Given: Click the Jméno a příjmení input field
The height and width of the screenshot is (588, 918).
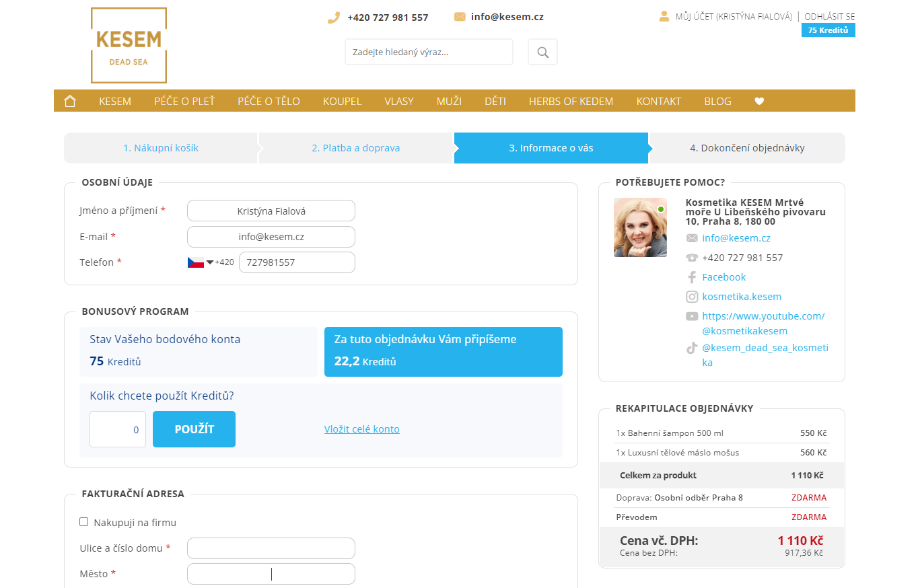Looking at the screenshot, I should tap(271, 211).
